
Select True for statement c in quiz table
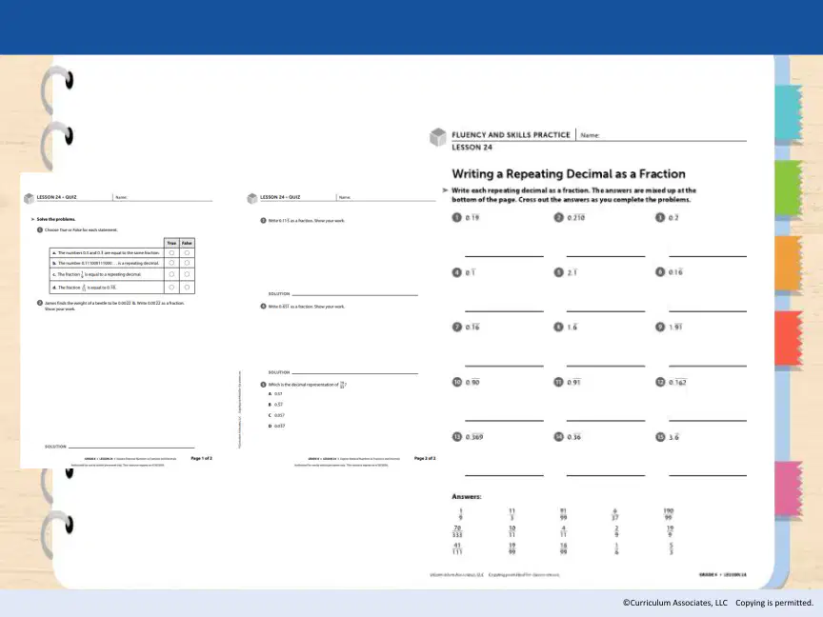point(171,274)
